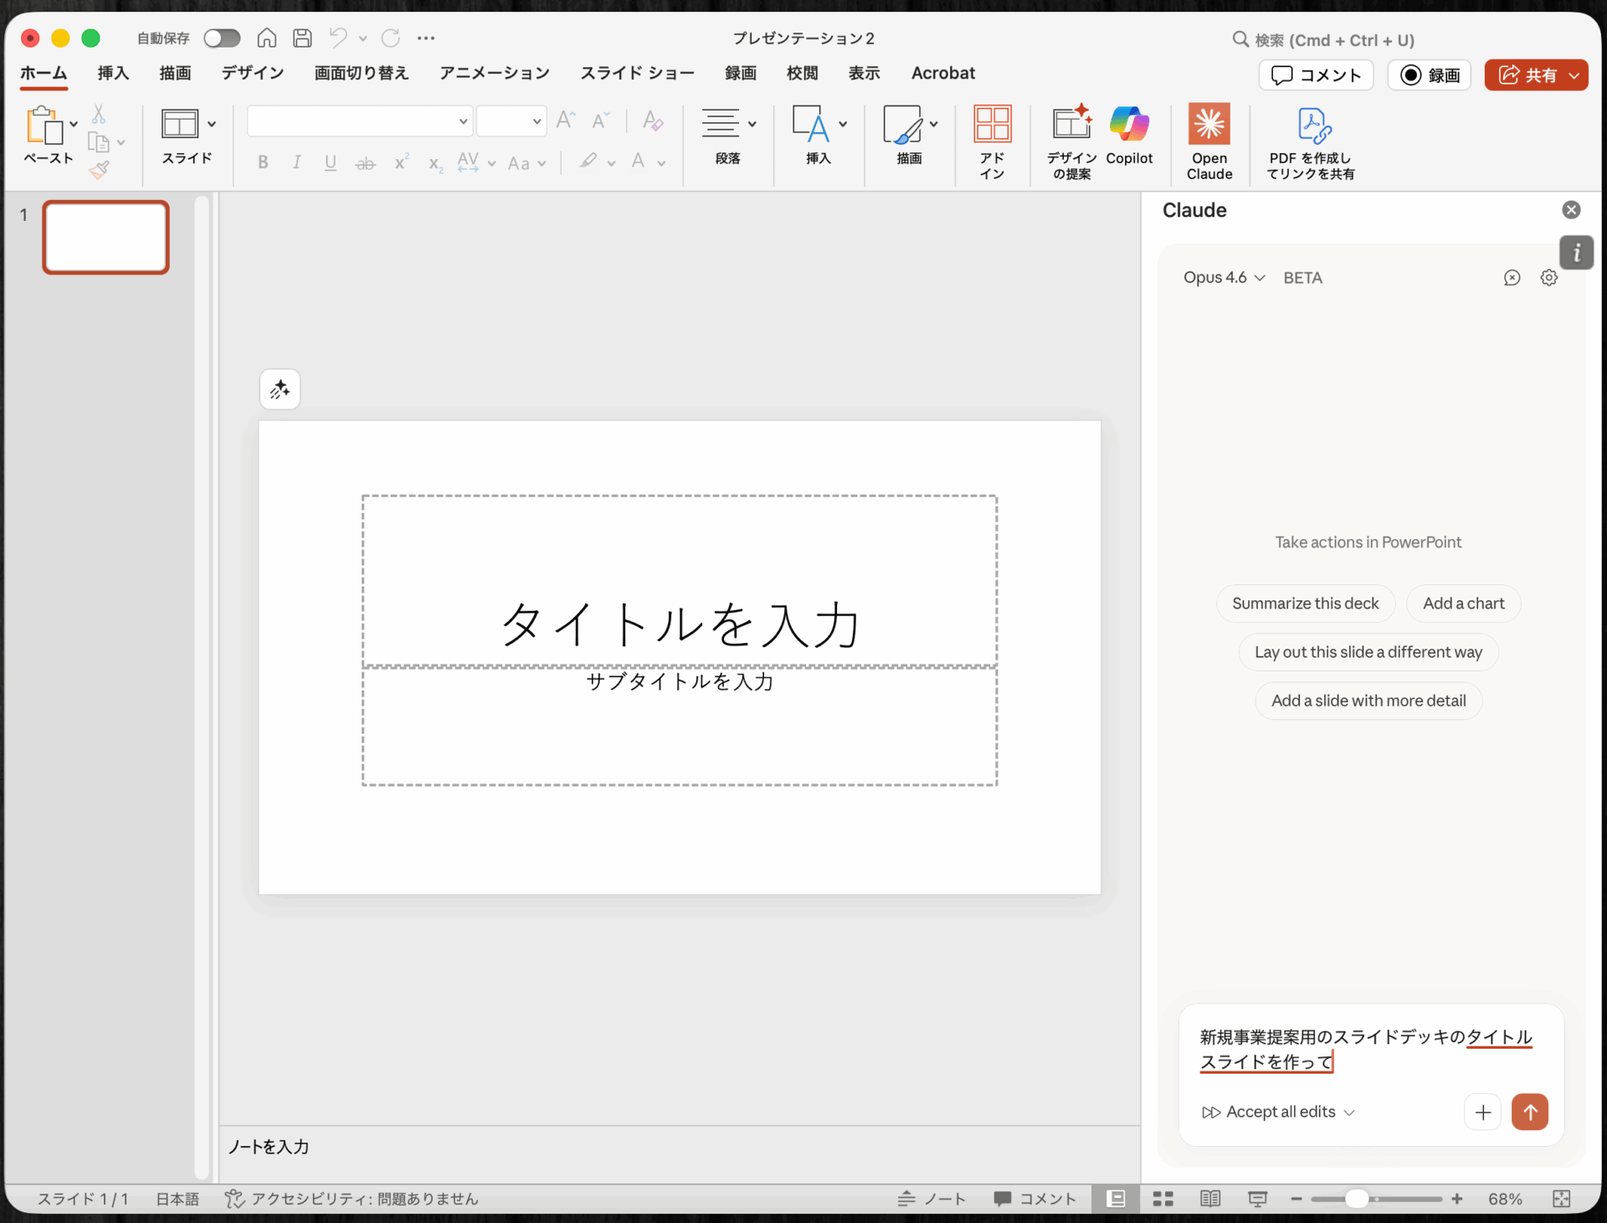Click the Save icon

(x=302, y=38)
